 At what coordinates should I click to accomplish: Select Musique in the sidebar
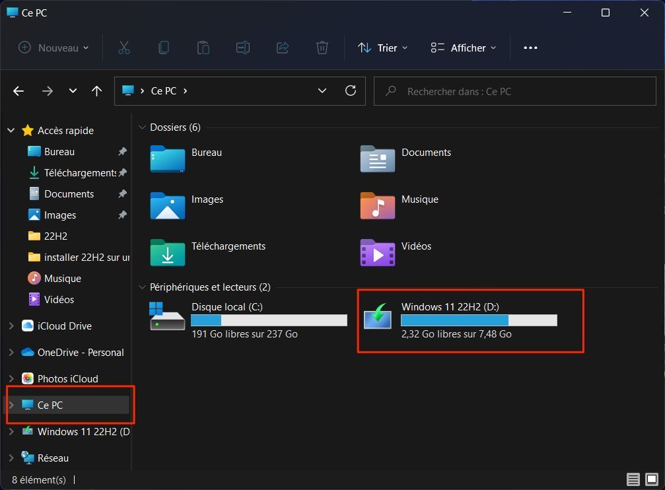tap(62, 278)
